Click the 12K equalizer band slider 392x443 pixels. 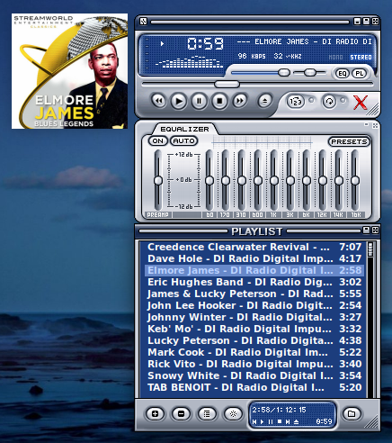pos(323,180)
